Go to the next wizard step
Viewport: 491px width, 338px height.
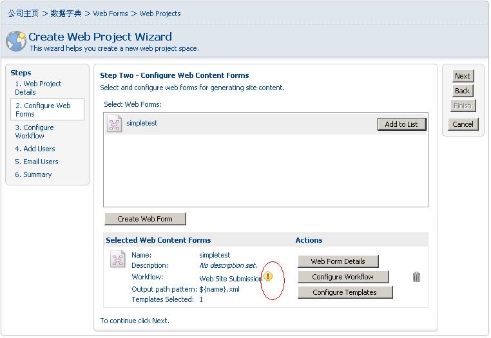pyautogui.click(x=463, y=76)
